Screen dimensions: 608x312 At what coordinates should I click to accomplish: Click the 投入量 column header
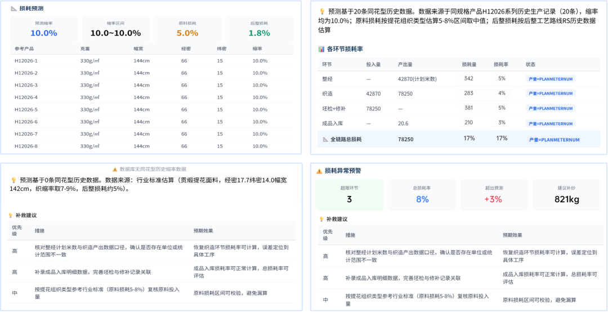click(x=373, y=64)
